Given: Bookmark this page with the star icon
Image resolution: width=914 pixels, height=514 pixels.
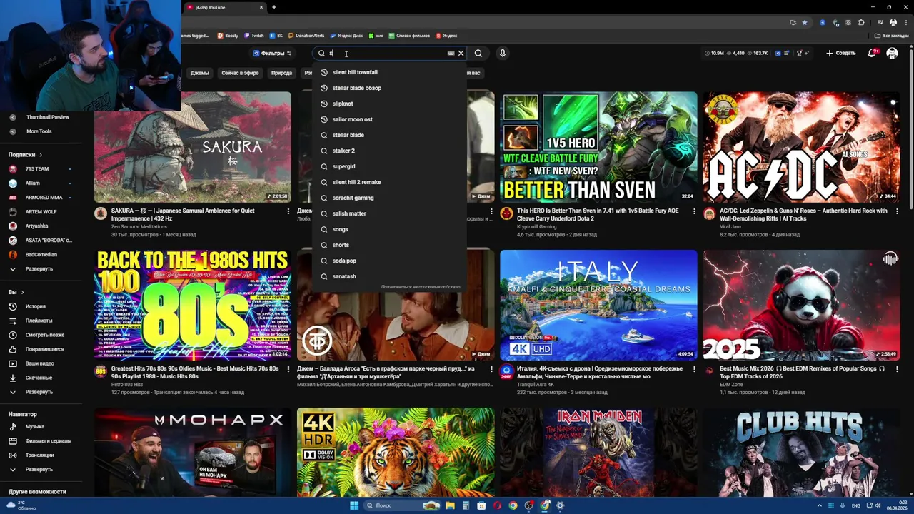Looking at the screenshot, I should pyautogui.click(x=804, y=22).
